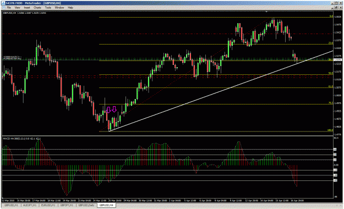Click the 23.6 Fibonacci level label
Viewport: 344px width, 209px height.
click(331, 43)
